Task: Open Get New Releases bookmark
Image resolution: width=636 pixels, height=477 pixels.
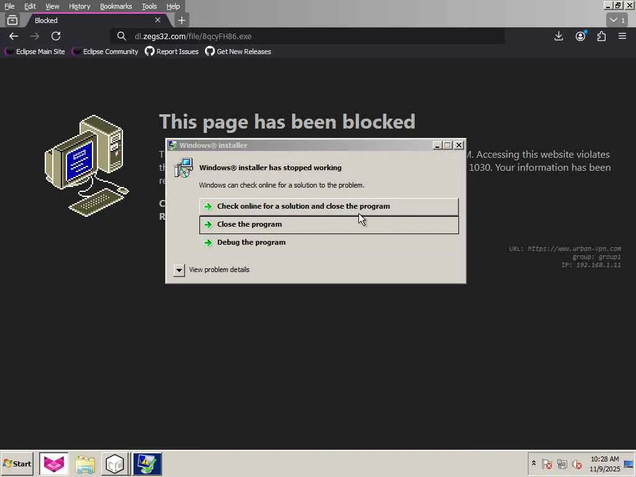Action: 238,52
